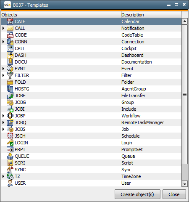Select the JOBF FileTransfer icon
The width and height of the screenshot is (189, 202).
[x=10, y=96]
